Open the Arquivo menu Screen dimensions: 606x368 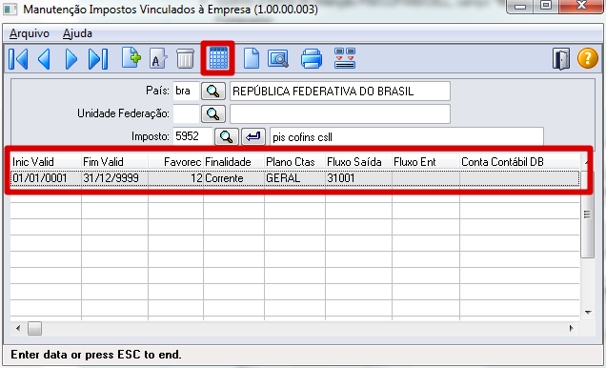pos(30,33)
